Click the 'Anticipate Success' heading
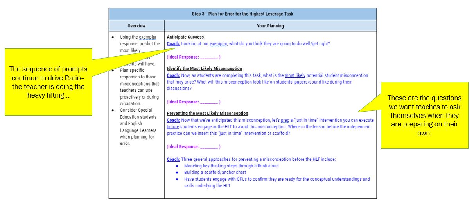This screenshot has width=474, height=212. [x=185, y=37]
